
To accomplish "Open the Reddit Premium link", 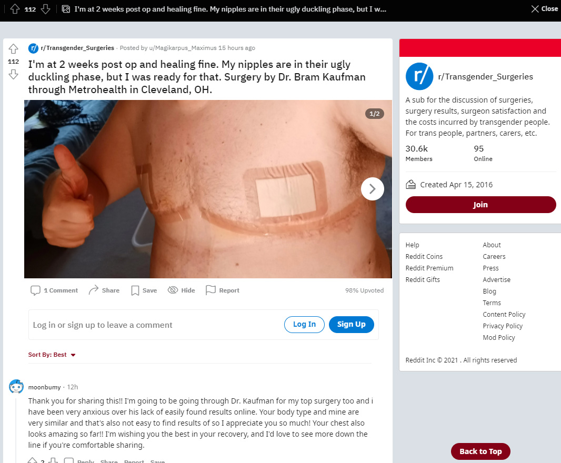I will 429,268.
